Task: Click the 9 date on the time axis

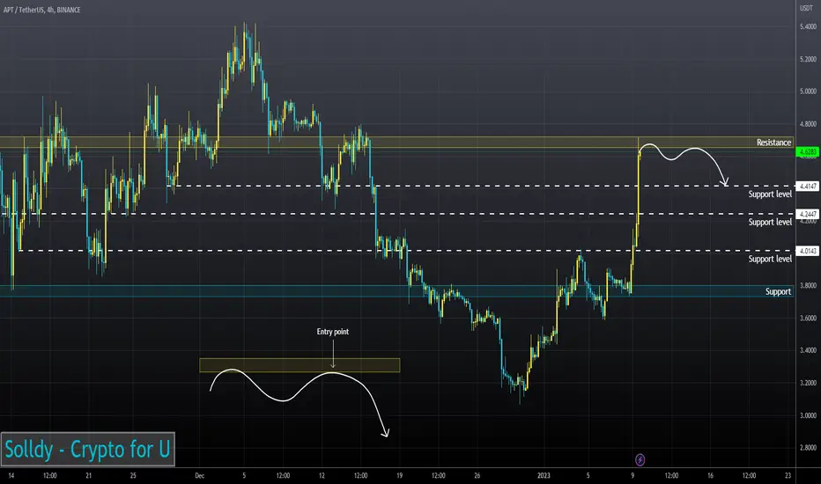Action: pyautogui.click(x=632, y=475)
